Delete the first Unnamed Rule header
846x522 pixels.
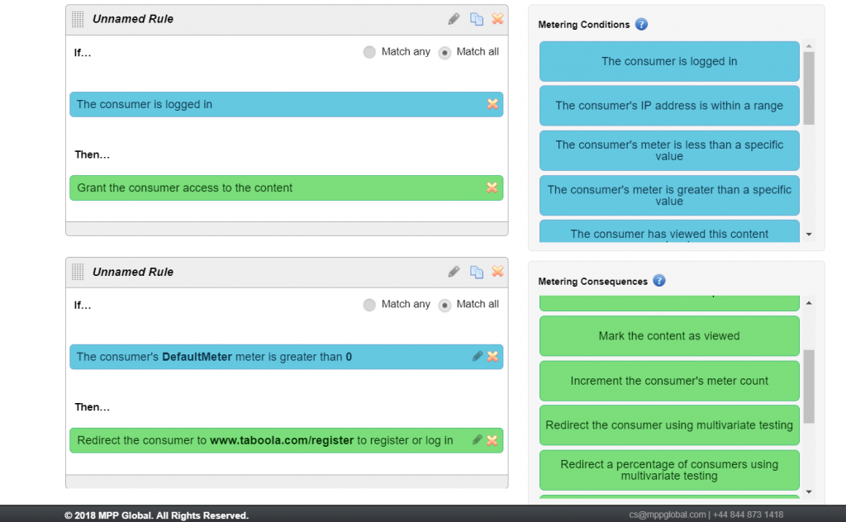click(497, 19)
